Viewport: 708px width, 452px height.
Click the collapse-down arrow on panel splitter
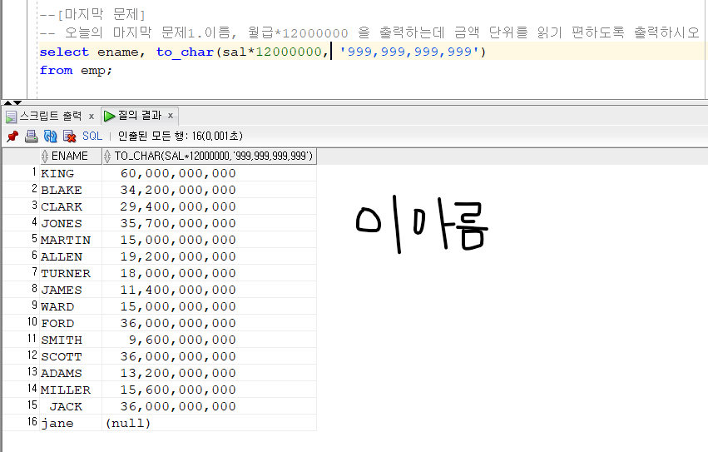click(x=17, y=102)
